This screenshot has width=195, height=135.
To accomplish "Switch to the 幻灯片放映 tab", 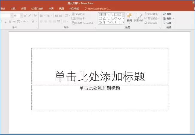I will click(x=37, y=9).
